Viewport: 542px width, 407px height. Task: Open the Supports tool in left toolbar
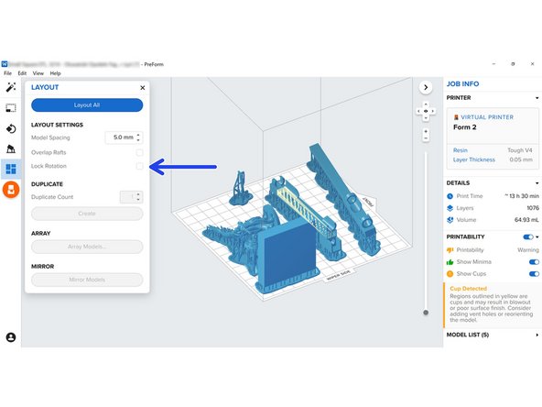coord(11,149)
